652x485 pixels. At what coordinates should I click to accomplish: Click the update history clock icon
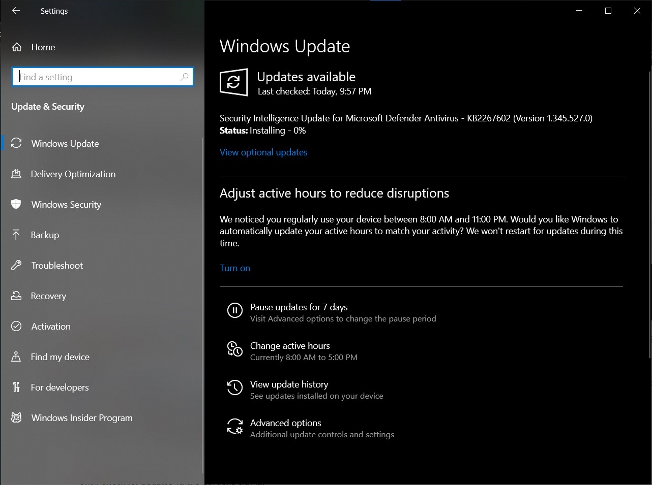click(234, 387)
